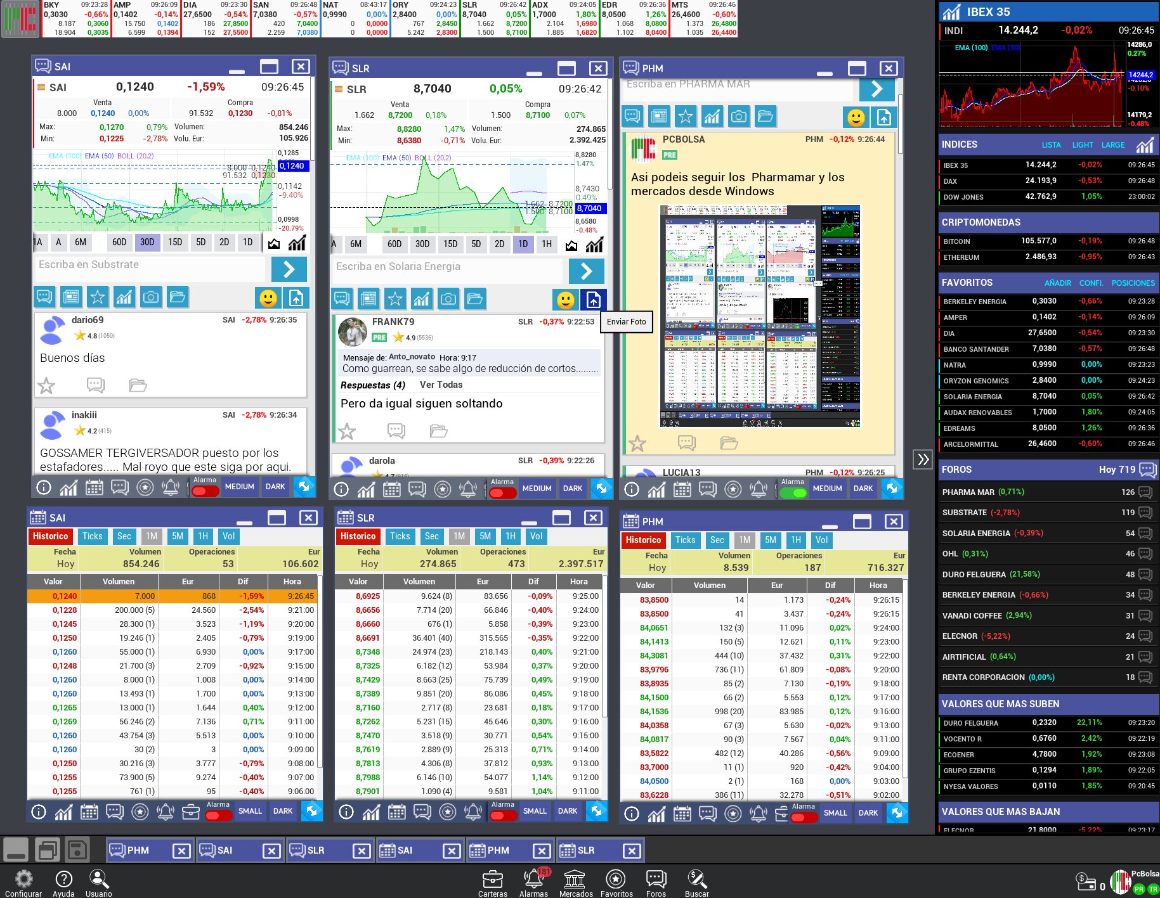1160x898 pixels.
Task: Select 30D range on SAI chart
Action: point(147,242)
